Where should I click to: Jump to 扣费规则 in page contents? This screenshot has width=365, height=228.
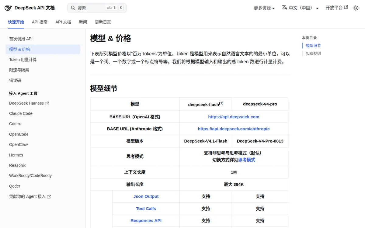pos(313,54)
